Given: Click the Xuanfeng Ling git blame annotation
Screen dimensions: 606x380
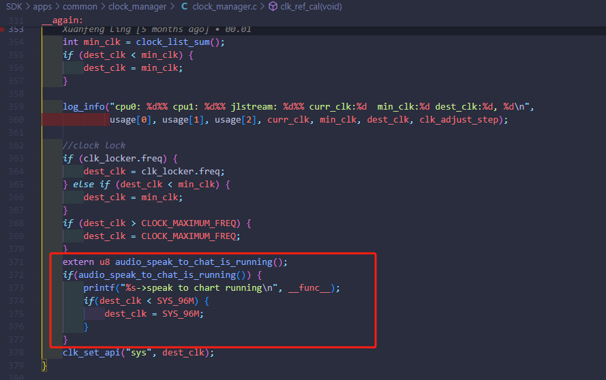Looking at the screenshot, I should point(157,29).
